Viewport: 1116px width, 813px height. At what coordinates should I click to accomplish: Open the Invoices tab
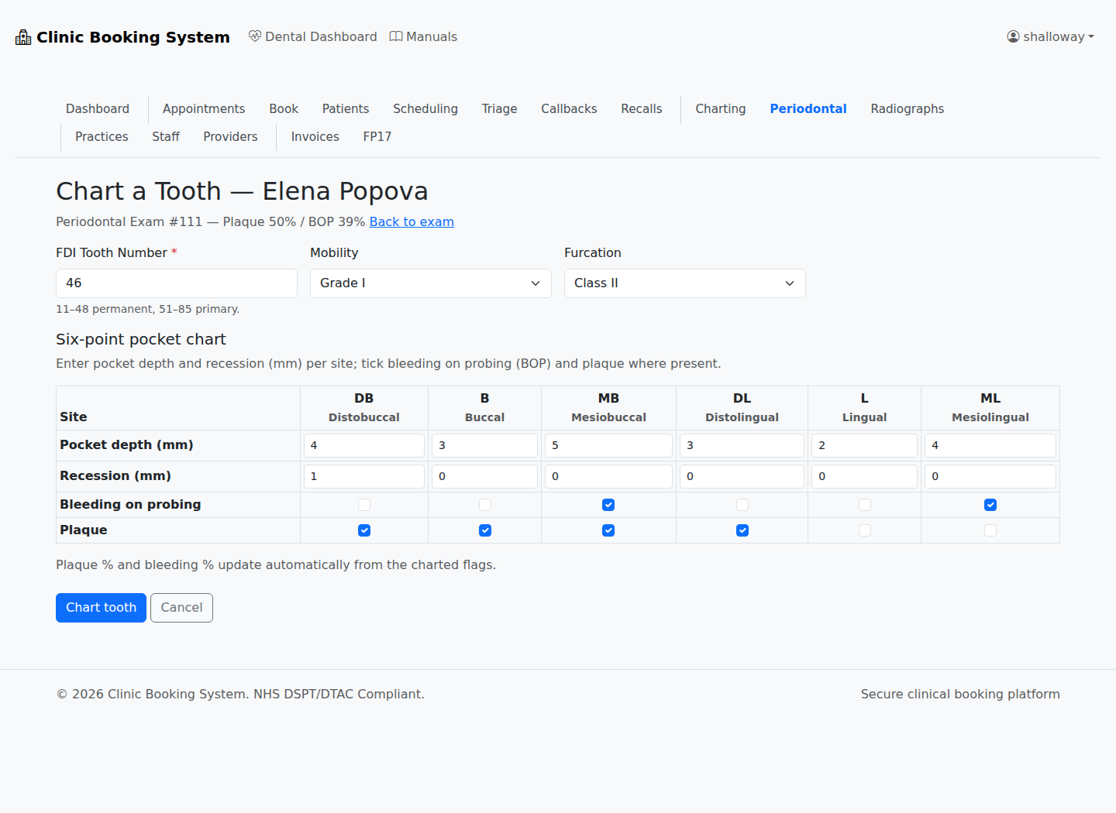[x=315, y=137]
